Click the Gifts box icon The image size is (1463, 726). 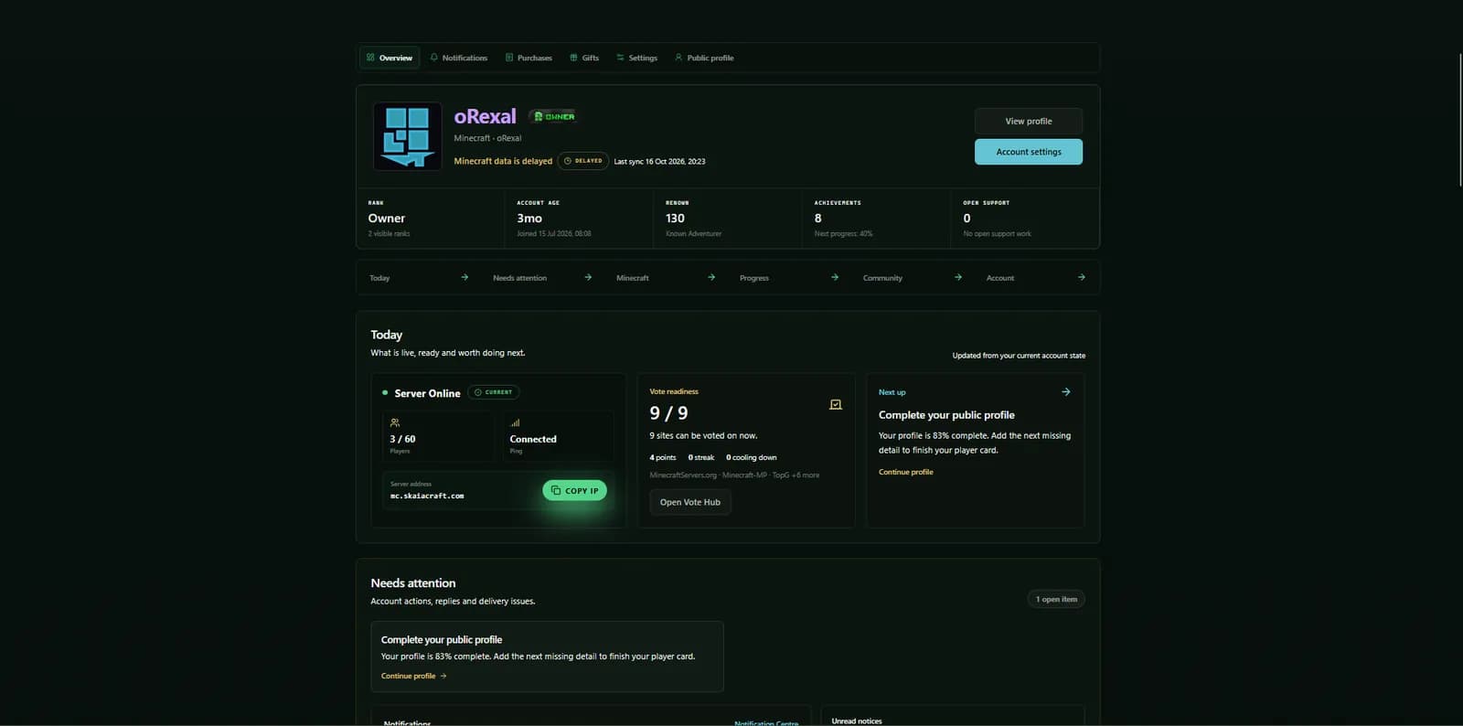573,58
